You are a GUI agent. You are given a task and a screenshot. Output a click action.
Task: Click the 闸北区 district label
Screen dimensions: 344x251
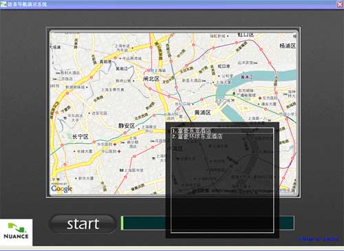(x=151, y=79)
